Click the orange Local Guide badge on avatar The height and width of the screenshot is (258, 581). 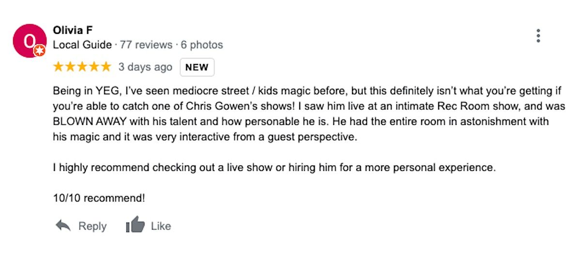(40, 50)
